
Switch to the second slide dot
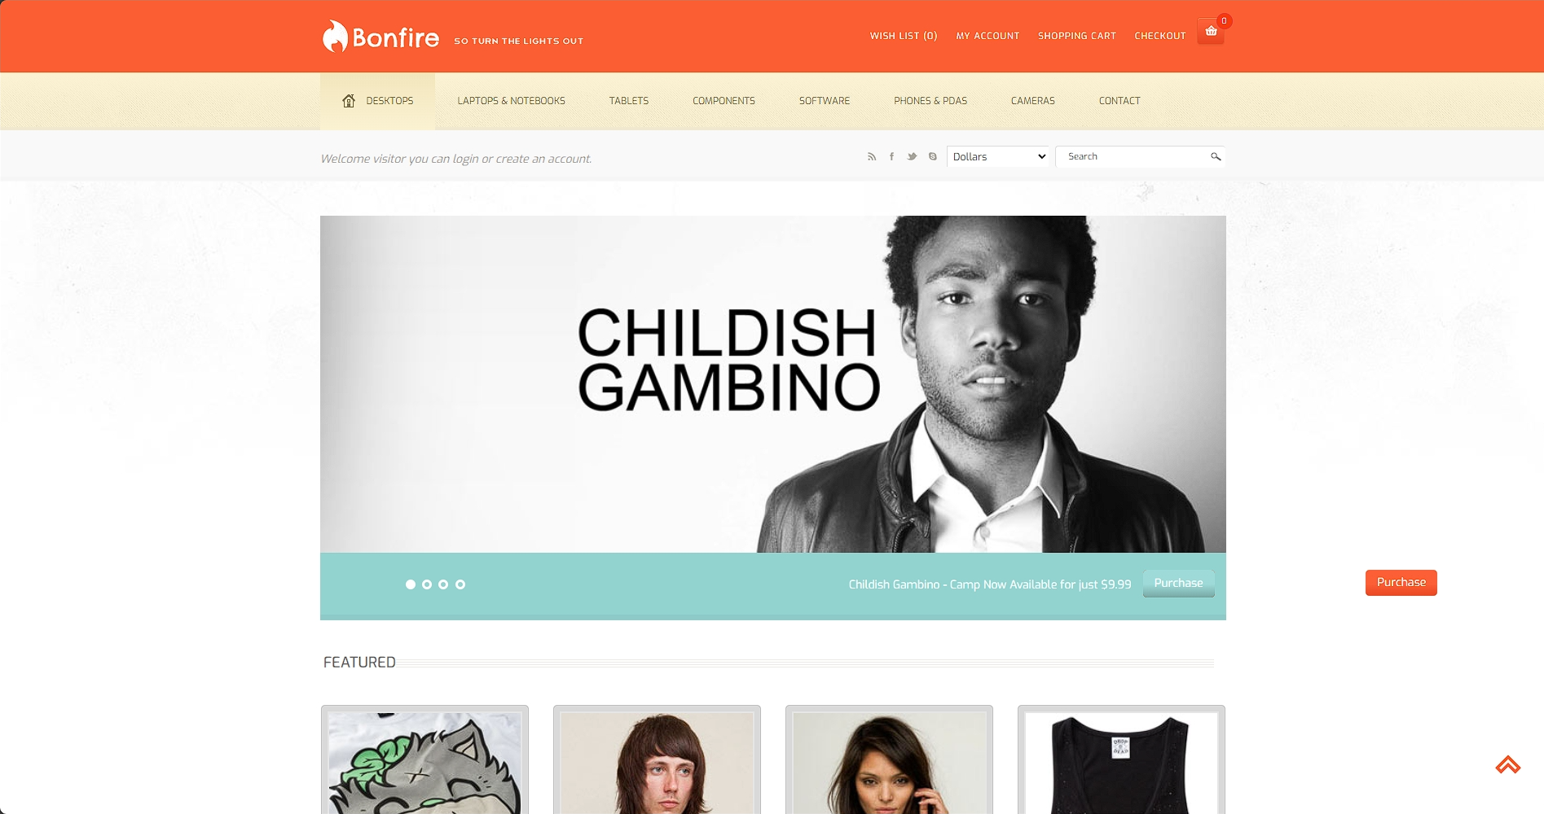tap(427, 584)
